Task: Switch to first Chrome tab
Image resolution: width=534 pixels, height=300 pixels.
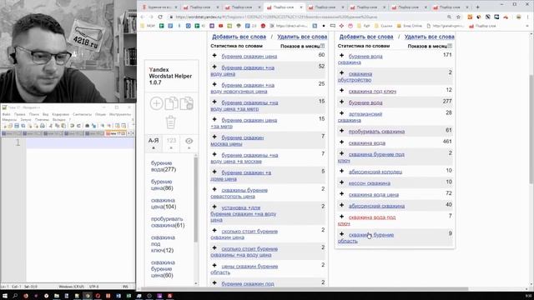Action: pyautogui.click(x=160, y=7)
